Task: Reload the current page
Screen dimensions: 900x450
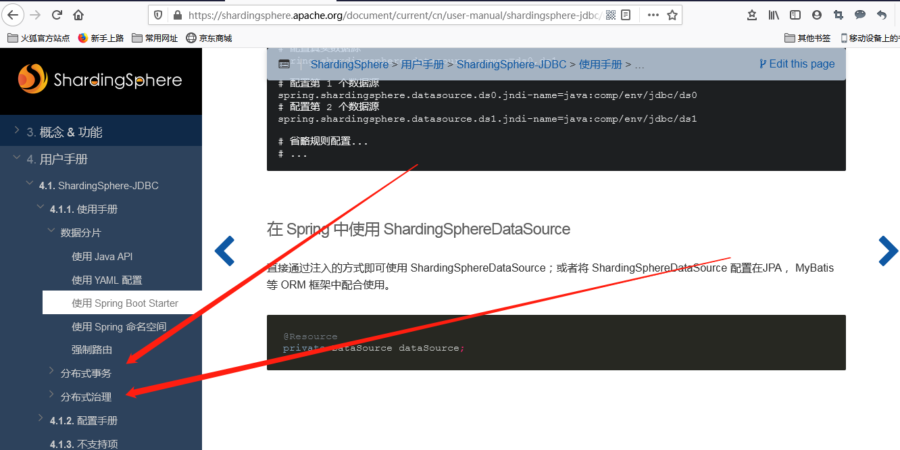Action: tap(57, 15)
